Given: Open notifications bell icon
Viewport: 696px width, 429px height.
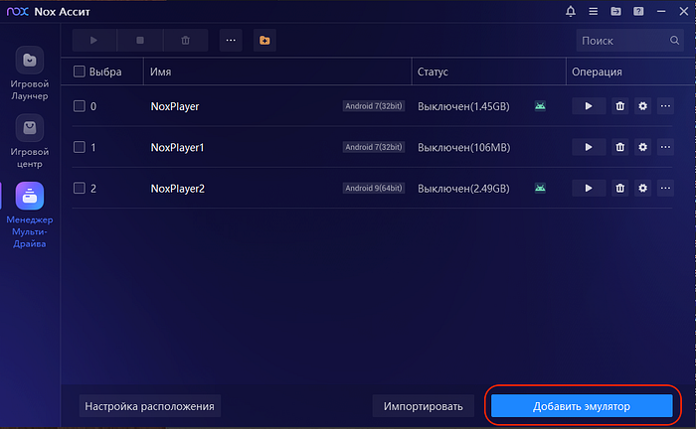Looking at the screenshot, I should [x=571, y=11].
